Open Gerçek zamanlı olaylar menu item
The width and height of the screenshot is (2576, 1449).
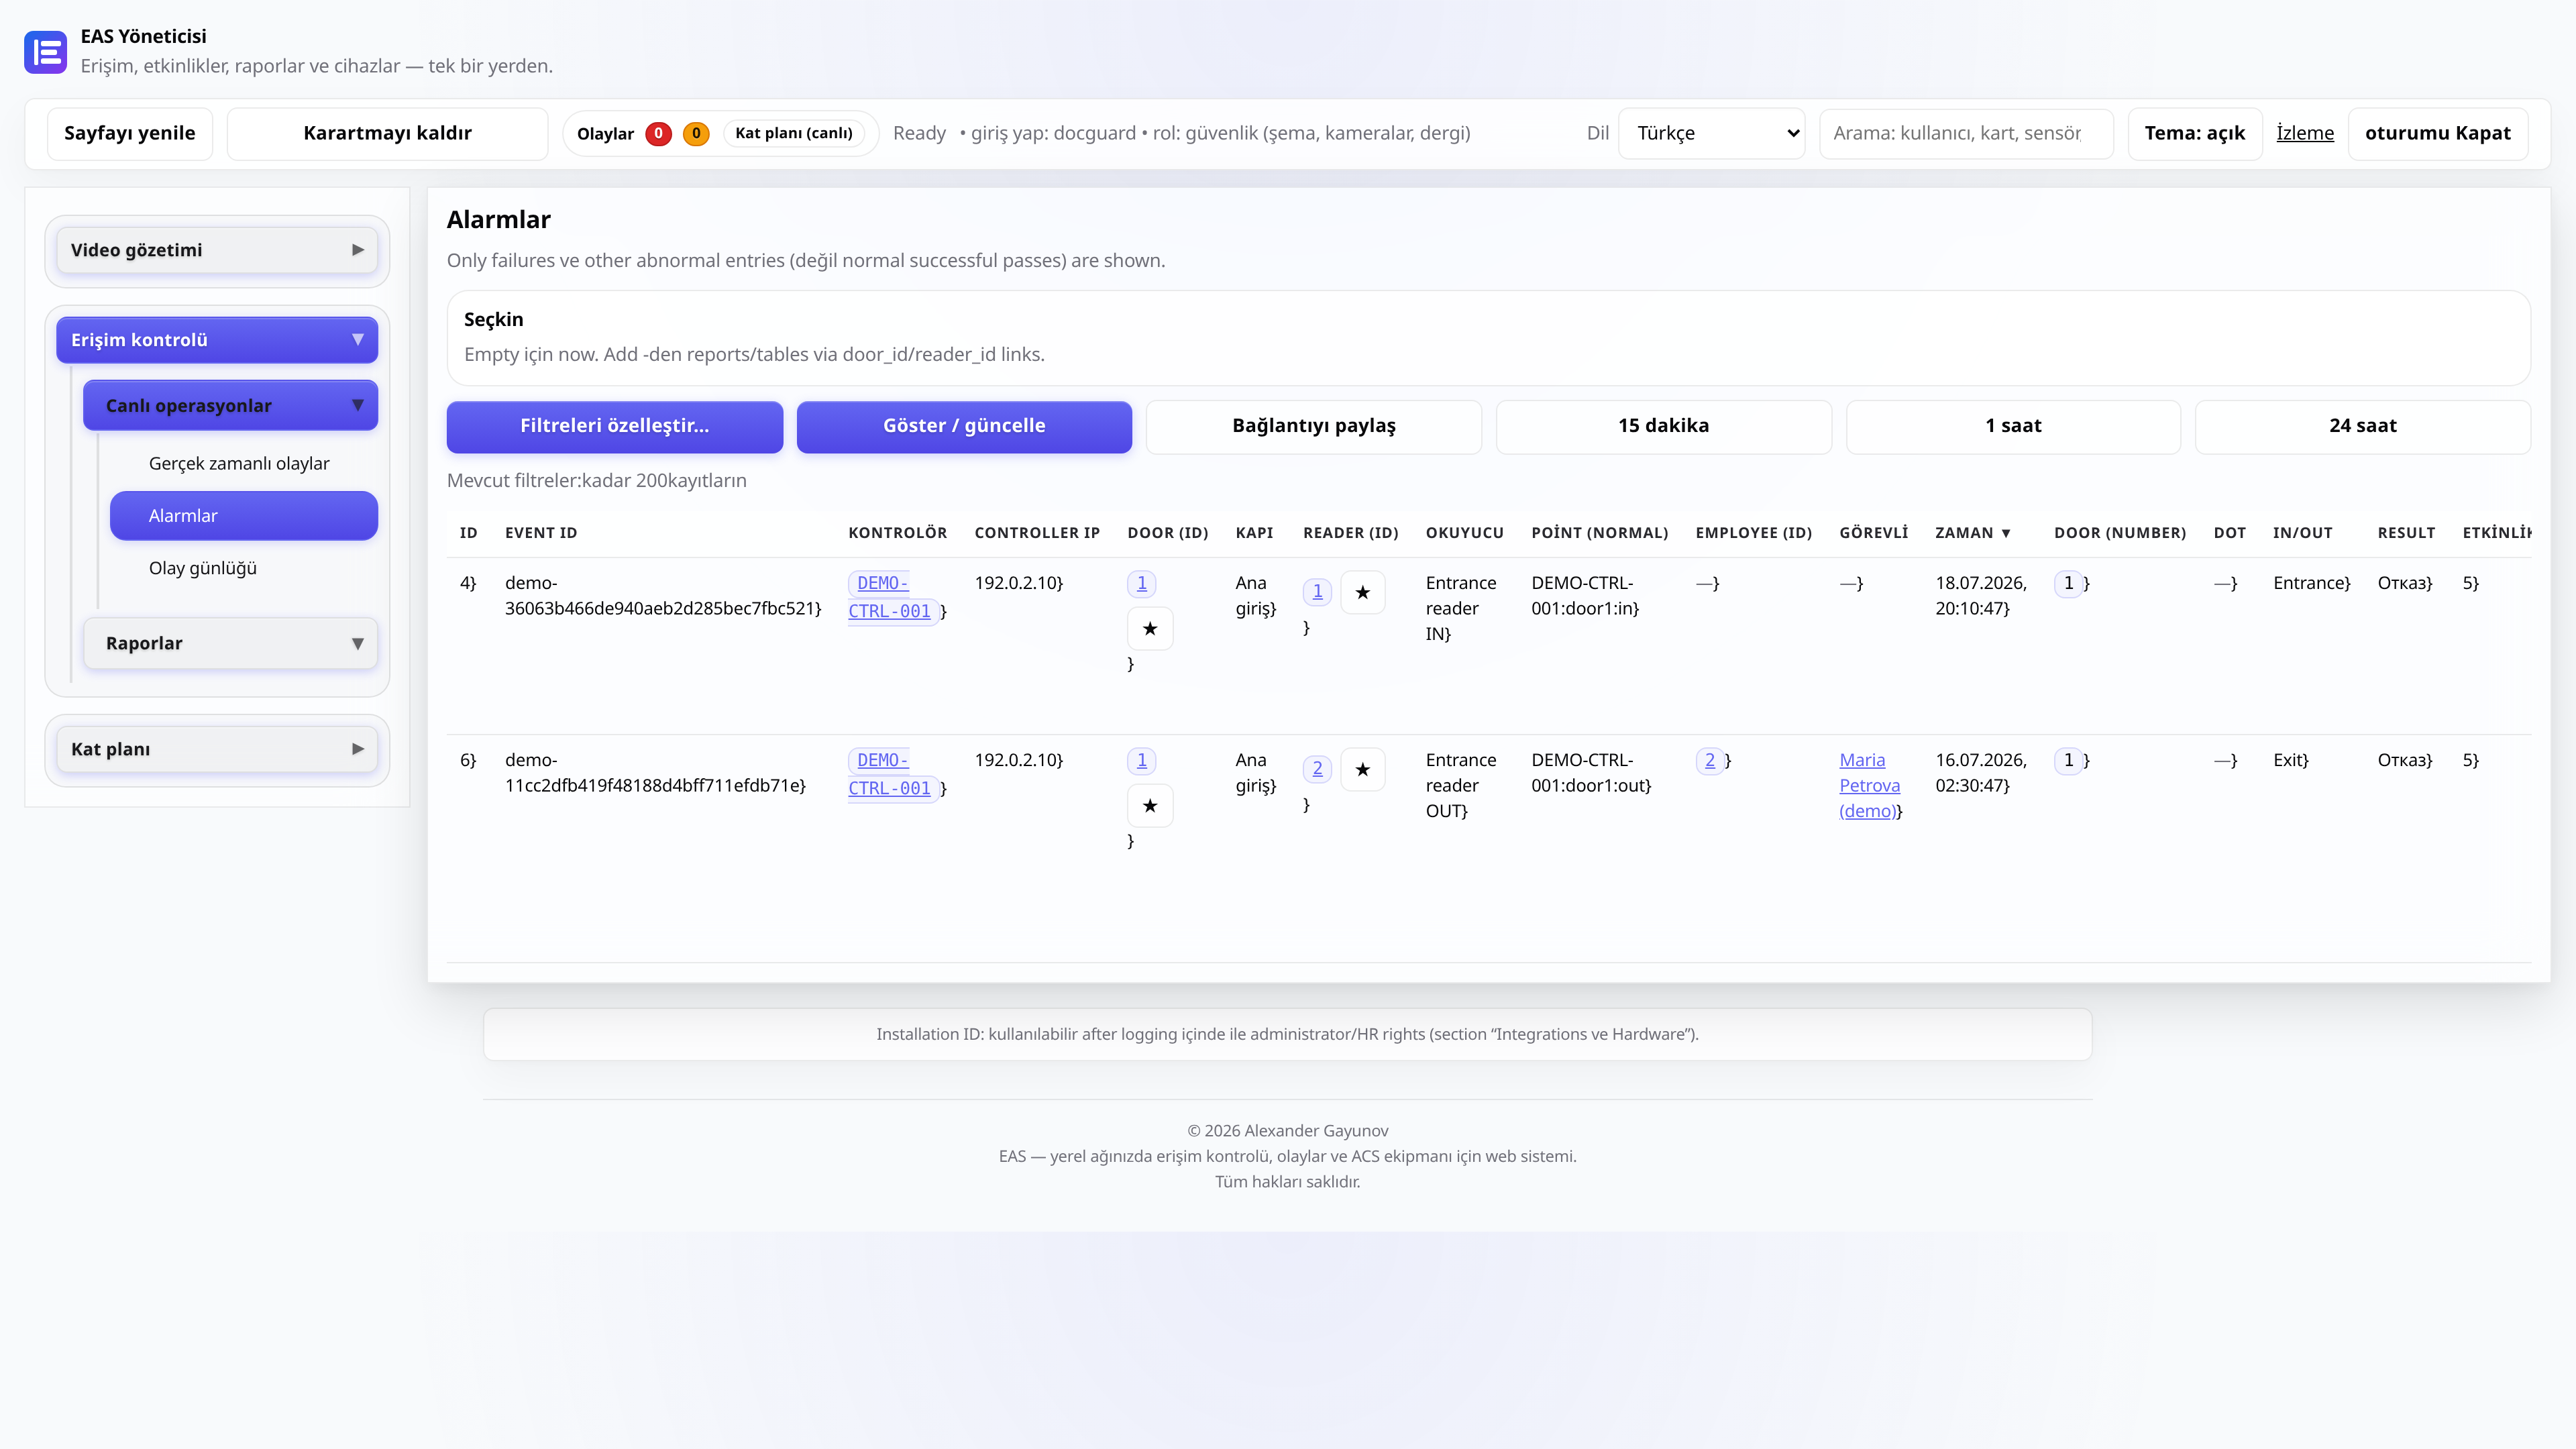click(x=239, y=463)
